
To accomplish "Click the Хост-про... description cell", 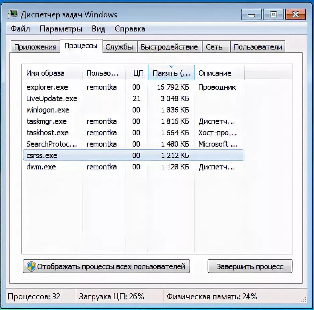I will click(218, 133).
